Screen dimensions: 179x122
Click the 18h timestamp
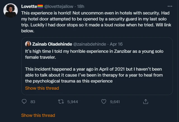[x=81, y=6]
